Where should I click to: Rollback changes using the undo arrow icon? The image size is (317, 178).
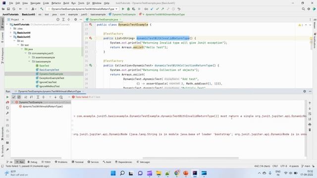click(179, 9)
